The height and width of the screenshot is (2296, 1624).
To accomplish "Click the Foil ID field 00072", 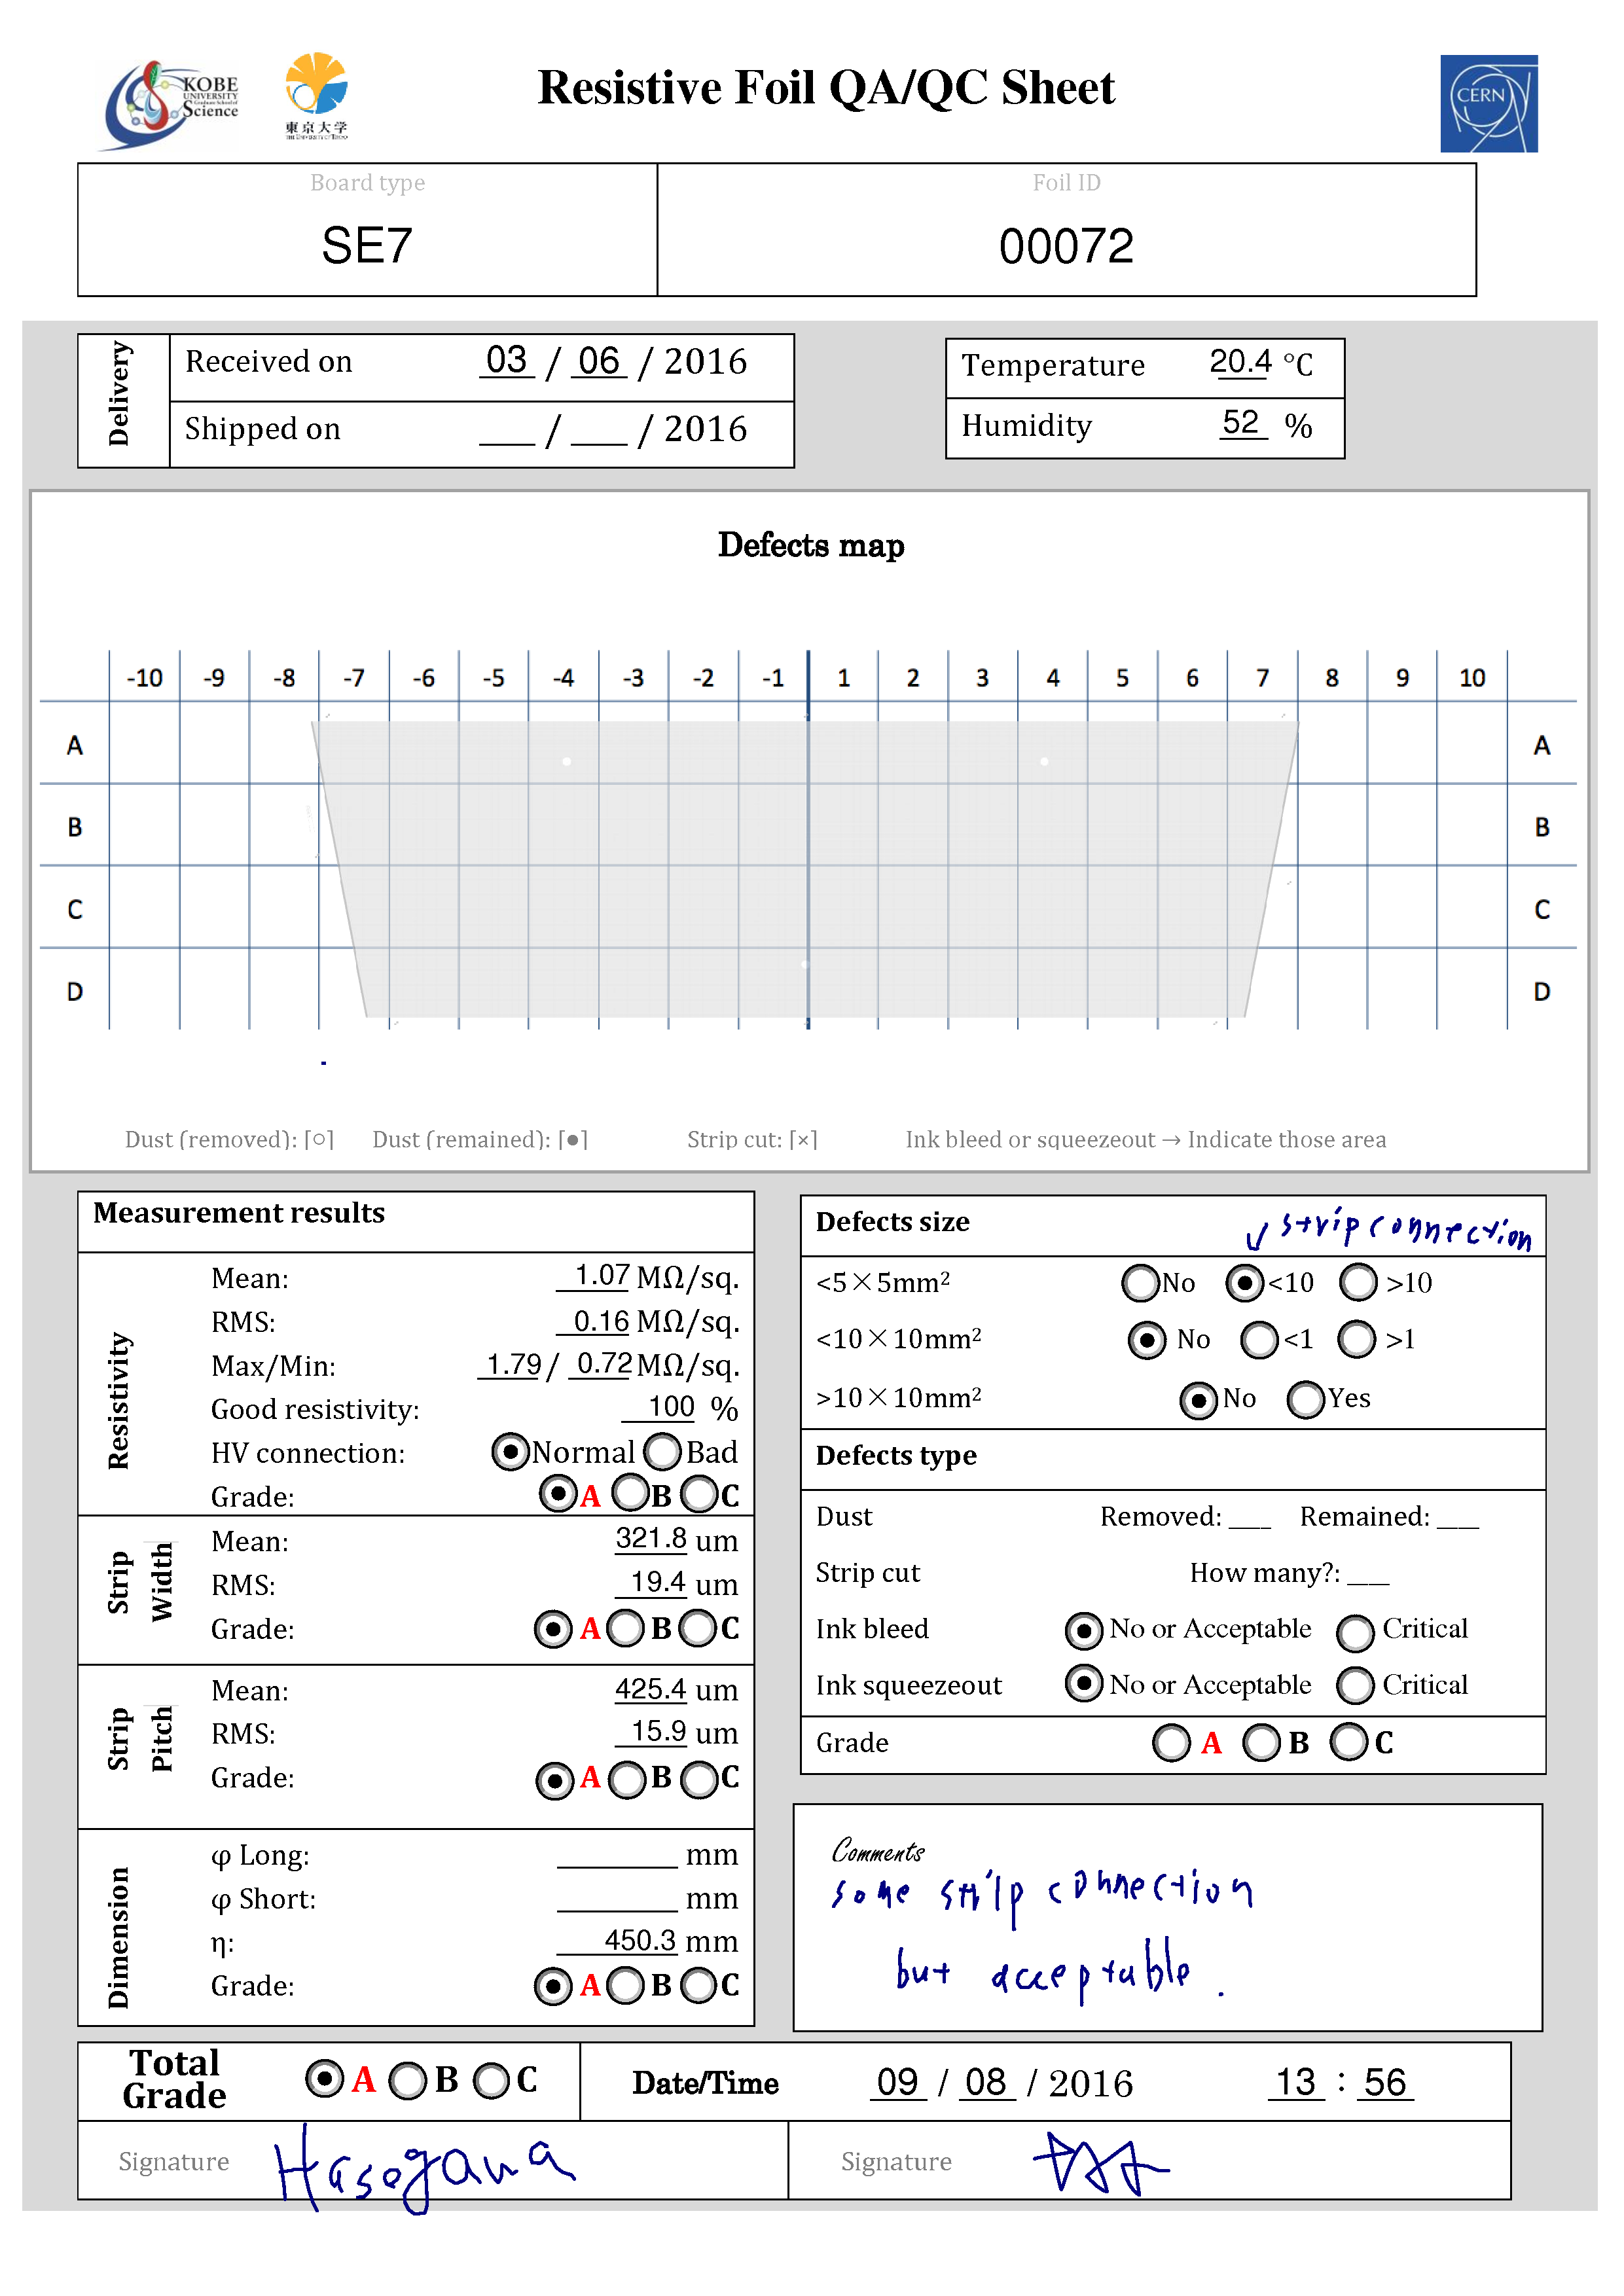I will (x=1066, y=246).
